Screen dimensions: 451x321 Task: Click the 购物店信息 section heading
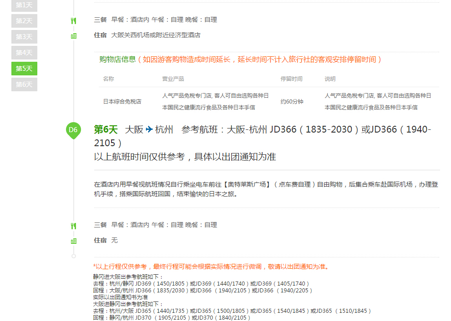[117, 59]
